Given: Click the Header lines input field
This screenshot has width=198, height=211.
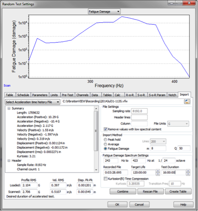Looking at the screenshot, I should [139, 117].
